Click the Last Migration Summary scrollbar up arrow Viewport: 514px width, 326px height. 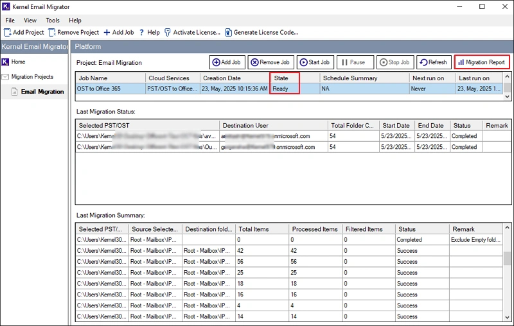507,227
